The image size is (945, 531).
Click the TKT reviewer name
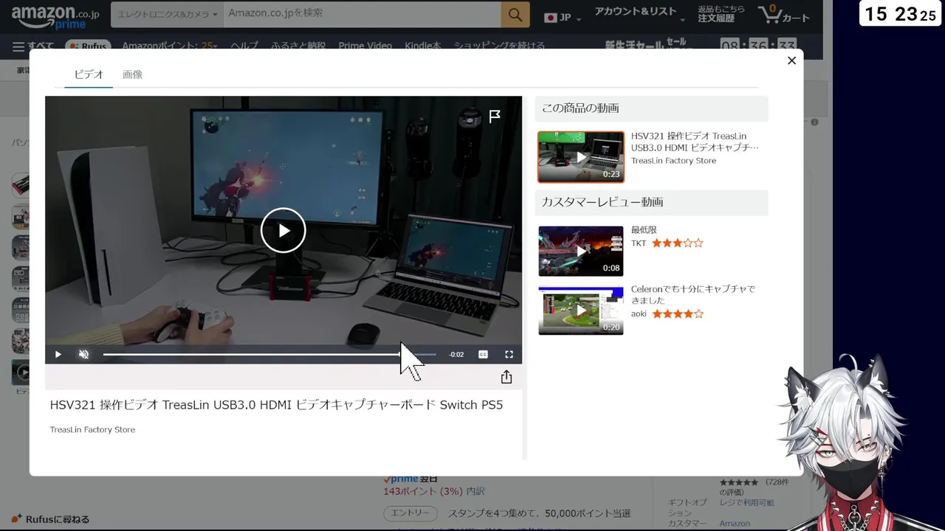639,243
